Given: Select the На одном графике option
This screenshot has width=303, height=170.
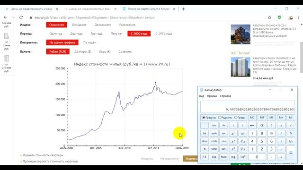Looking at the screenshot, I should [62, 42].
